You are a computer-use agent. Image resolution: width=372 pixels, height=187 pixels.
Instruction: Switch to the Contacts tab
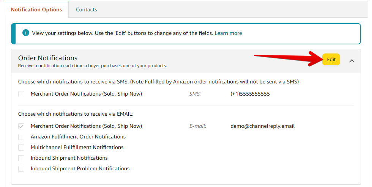[x=87, y=9]
